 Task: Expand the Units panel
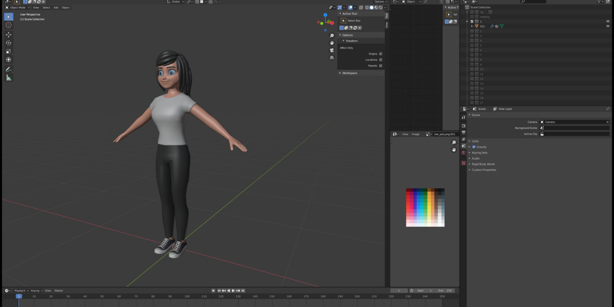475,141
